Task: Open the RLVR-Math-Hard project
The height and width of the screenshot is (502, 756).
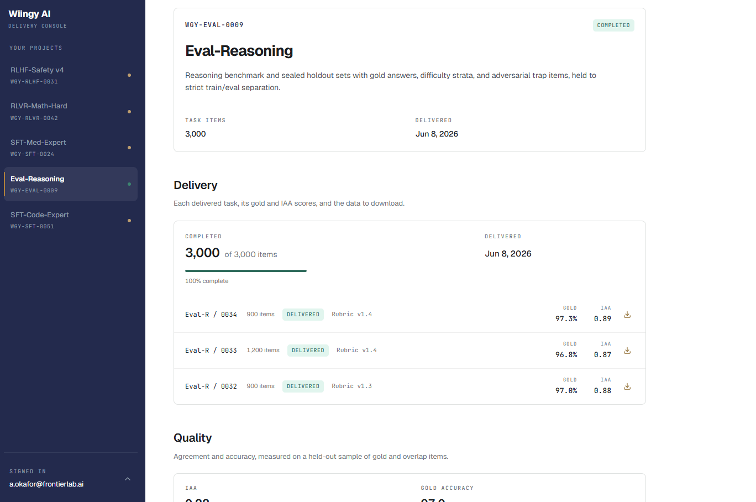Action: [x=71, y=112]
